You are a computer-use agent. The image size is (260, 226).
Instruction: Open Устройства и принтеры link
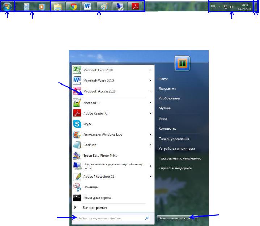point(176,149)
